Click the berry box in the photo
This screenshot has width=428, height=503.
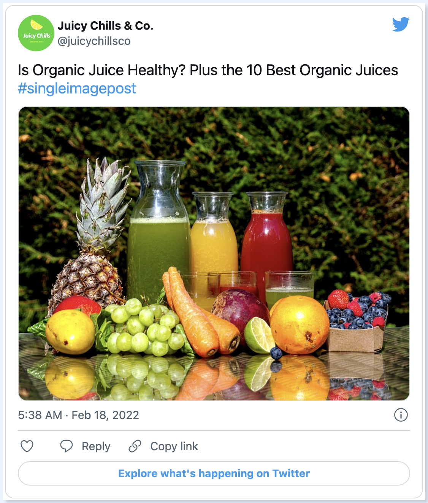(x=355, y=321)
